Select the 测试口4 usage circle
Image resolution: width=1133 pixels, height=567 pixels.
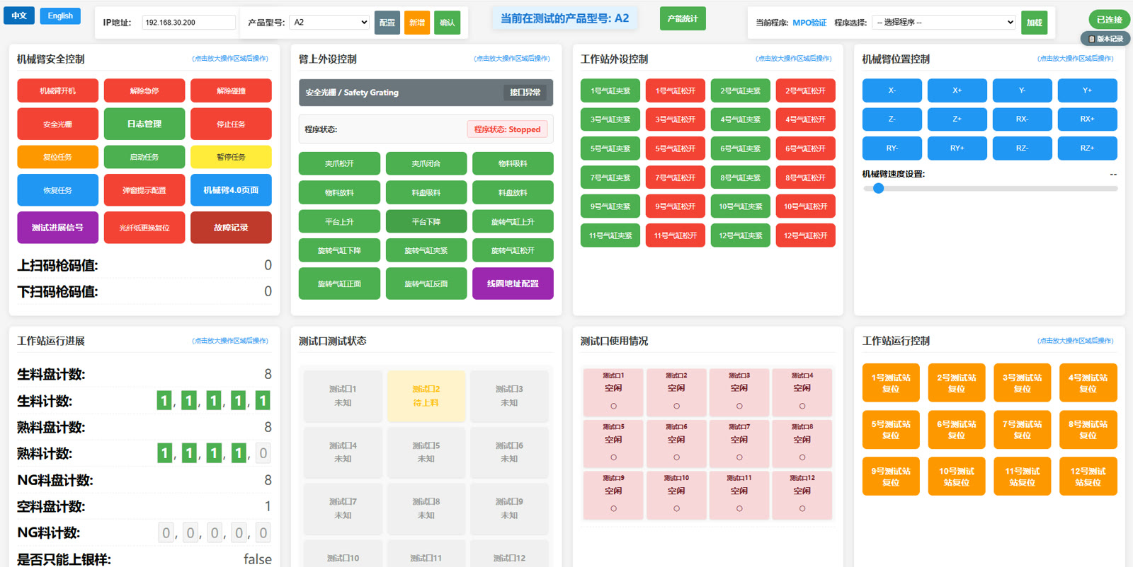click(x=802, y=406)
